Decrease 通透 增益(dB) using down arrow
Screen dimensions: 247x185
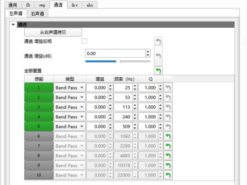pos(148,55)
